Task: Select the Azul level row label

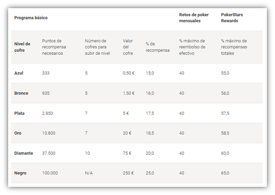Action: (x=19, y=73)
